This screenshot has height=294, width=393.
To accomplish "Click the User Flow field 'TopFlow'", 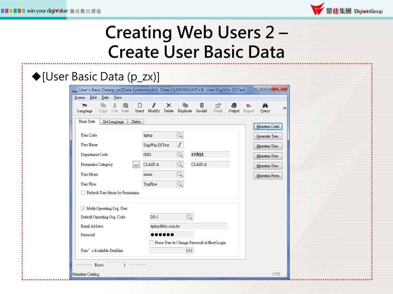I will [x=159, y=184].
